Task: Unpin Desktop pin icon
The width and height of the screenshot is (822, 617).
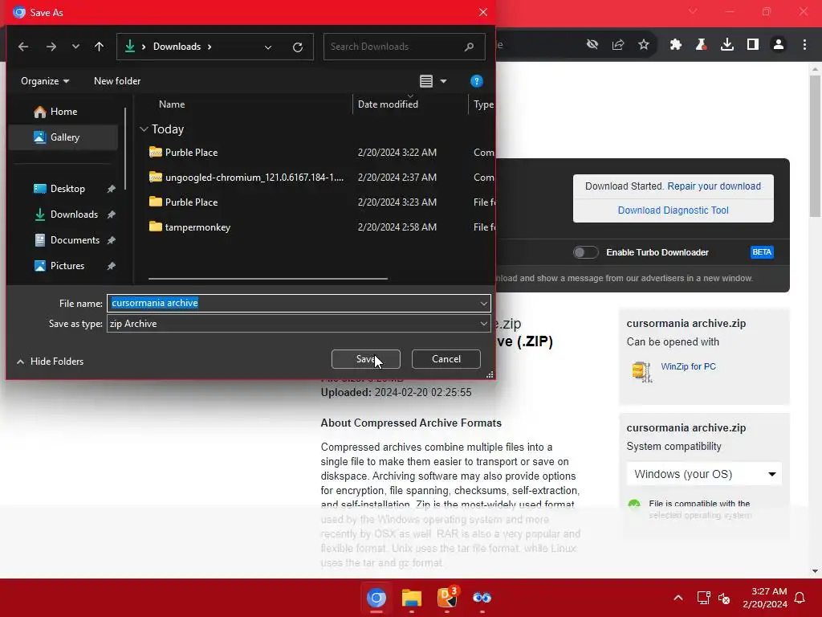Action: 111,189
